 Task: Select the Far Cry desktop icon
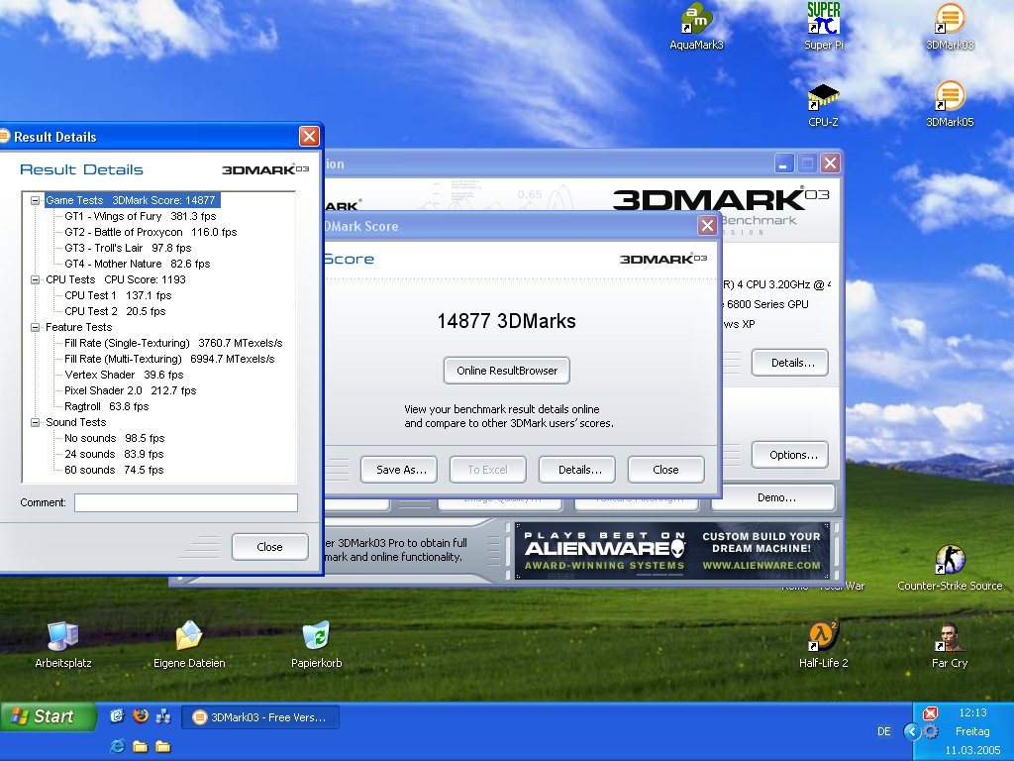point(950,644)
